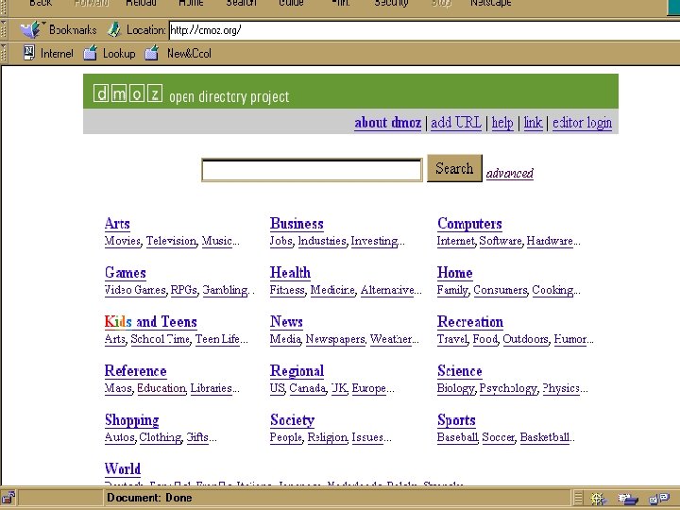The width and height of the screenshot is (680, 510).
Task: Click the dmoz logo in green banner
Action: point(127,93)
